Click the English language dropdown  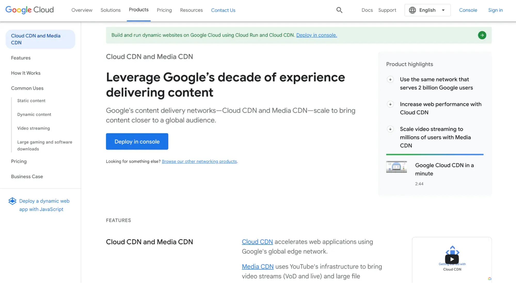coord(427,10)
